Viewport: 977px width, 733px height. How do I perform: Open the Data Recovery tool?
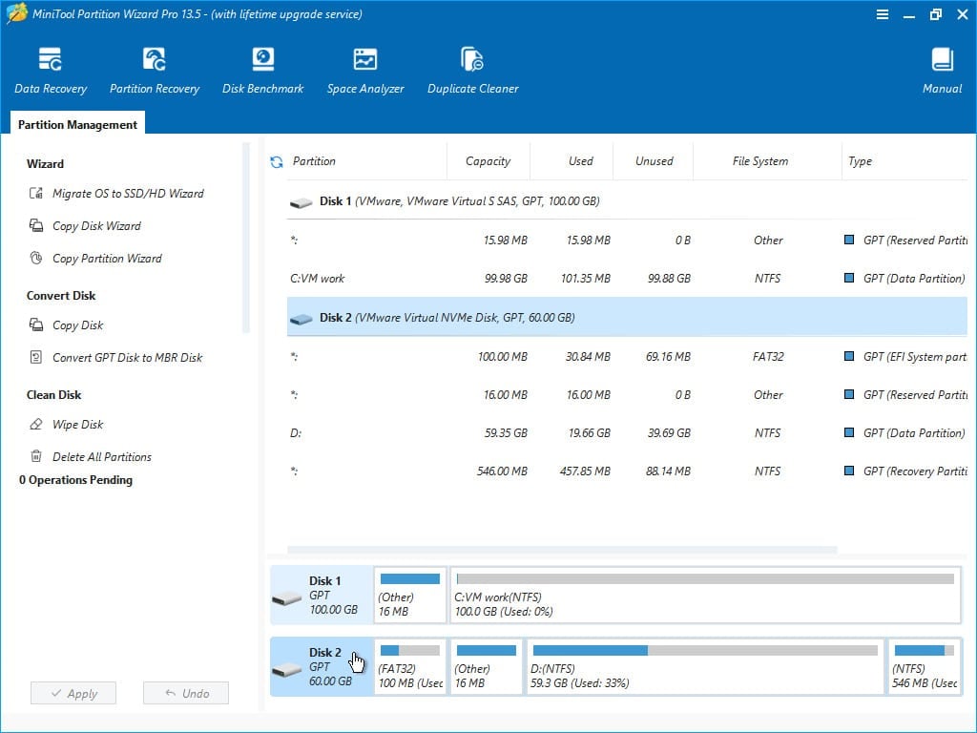point(51,71)
